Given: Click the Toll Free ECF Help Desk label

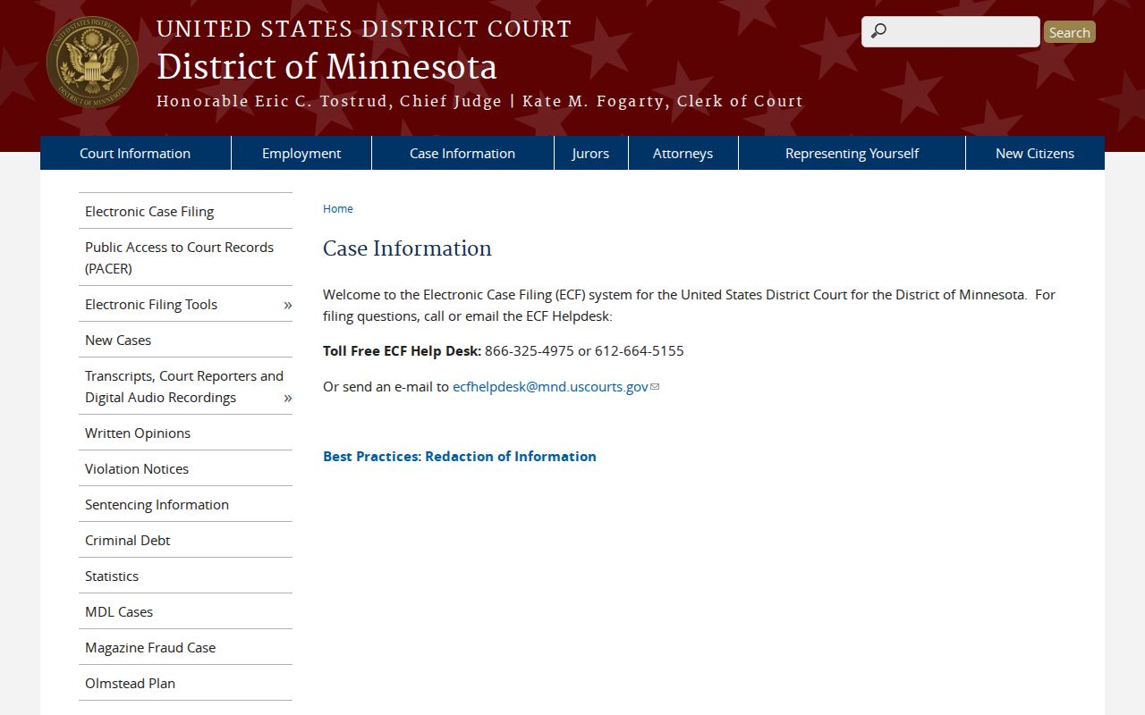Looking at the screenshot, I should 402,351.
